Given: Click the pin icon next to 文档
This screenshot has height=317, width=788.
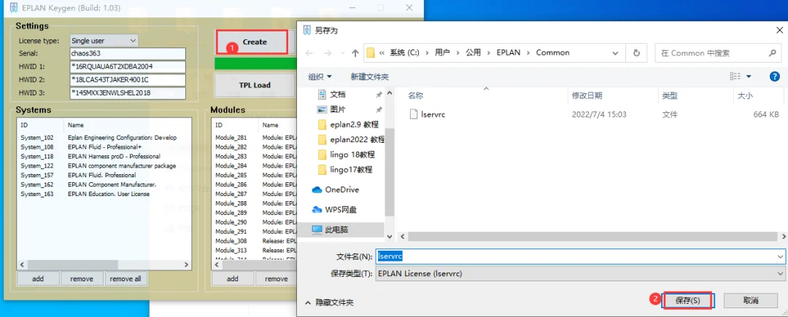Looking at the screenshot, I should click(x=379, y=94).
